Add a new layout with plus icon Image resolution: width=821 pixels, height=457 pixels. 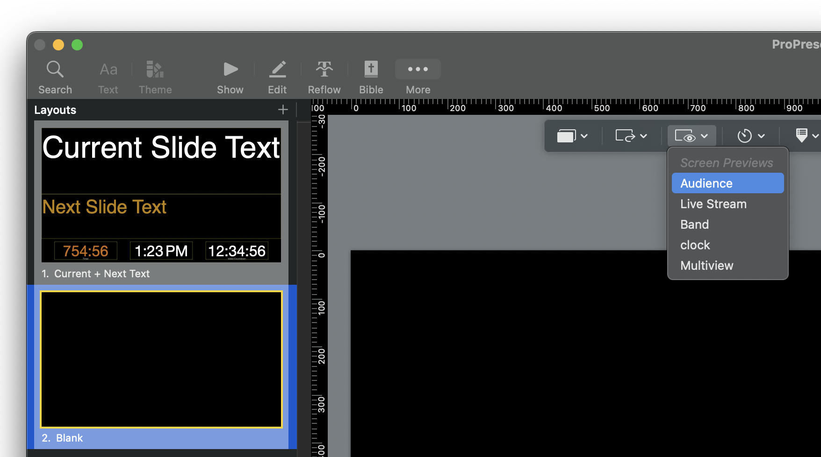[282, 110]
